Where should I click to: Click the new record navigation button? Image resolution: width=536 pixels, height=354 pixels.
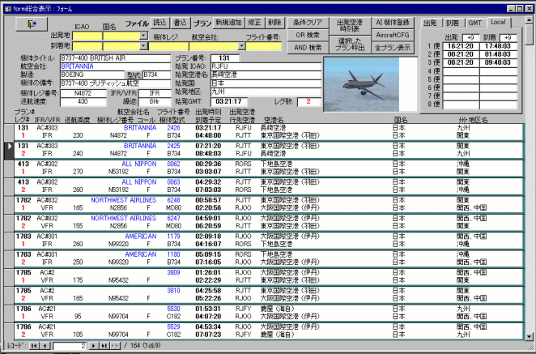114,345
